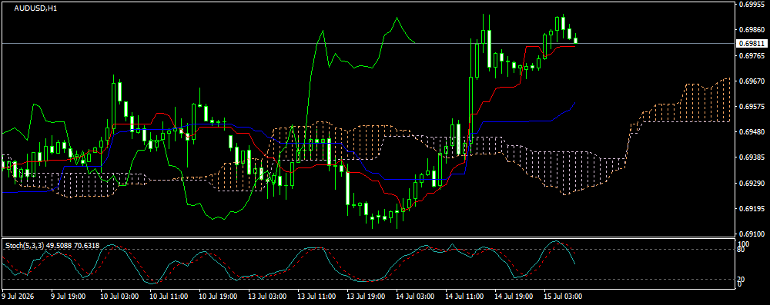This screenshot has height=305, width=770.
Task: Click the 0.69575 price scale value
Action: [751, 107]
